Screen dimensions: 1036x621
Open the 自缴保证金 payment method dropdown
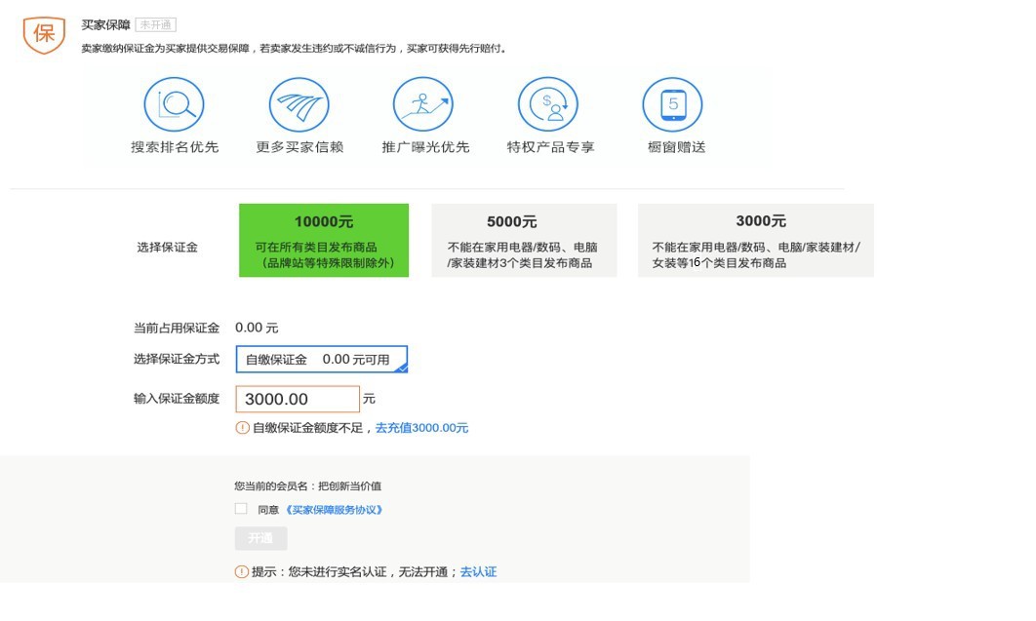[320, 358]
